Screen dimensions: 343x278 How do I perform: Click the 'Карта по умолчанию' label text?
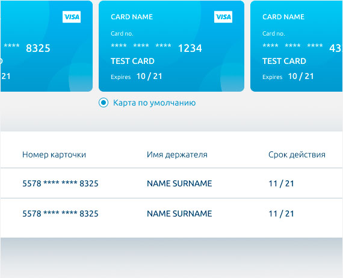pyautogui.click(x=154, y=103)
